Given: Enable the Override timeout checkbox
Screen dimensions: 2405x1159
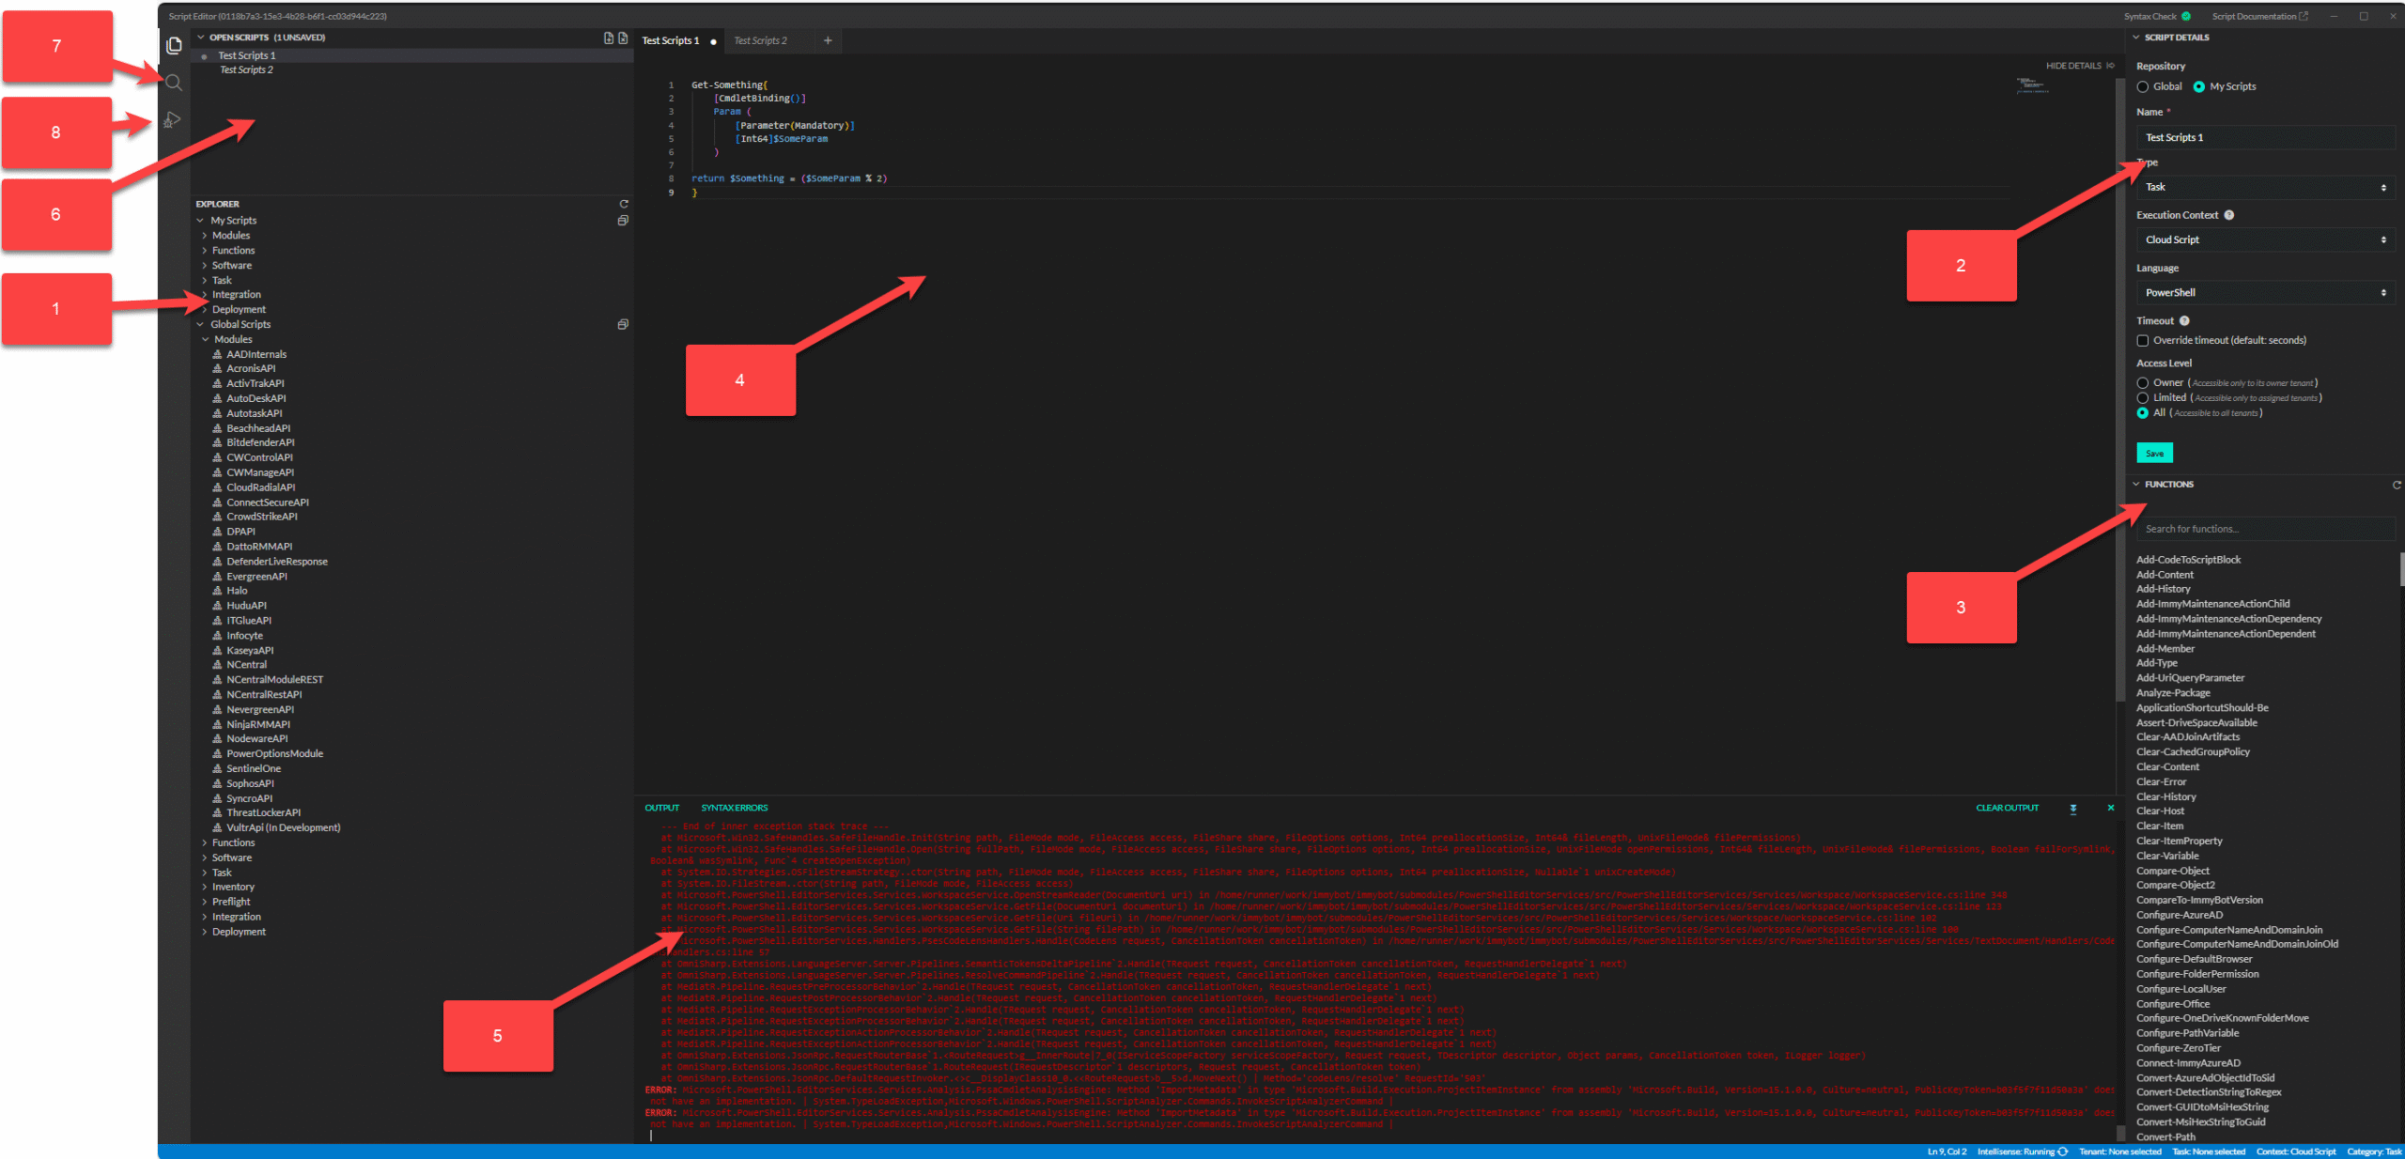Looking at the screenshot, I should (x=2143, y=340).
